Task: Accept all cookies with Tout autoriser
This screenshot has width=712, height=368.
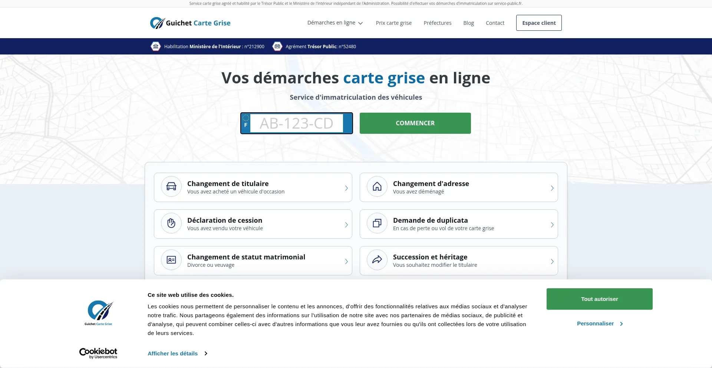Action: pyautogui.click(x=599, y=299)
